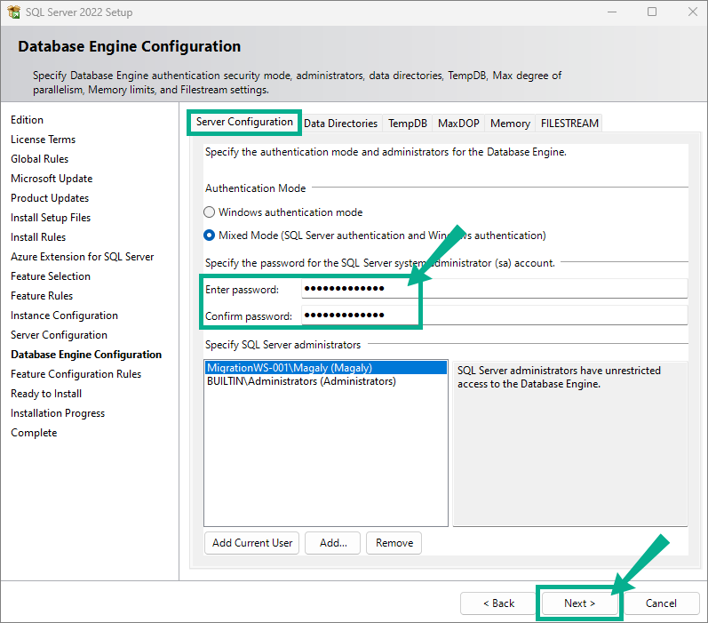Viewport: 708px width, 623px height.
Task: Click the Edition step in sidebar
Action: click(27, 120)
